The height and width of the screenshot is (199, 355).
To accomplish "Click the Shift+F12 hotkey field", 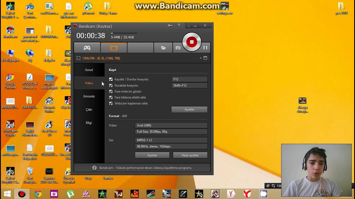I will coord(189,85).
